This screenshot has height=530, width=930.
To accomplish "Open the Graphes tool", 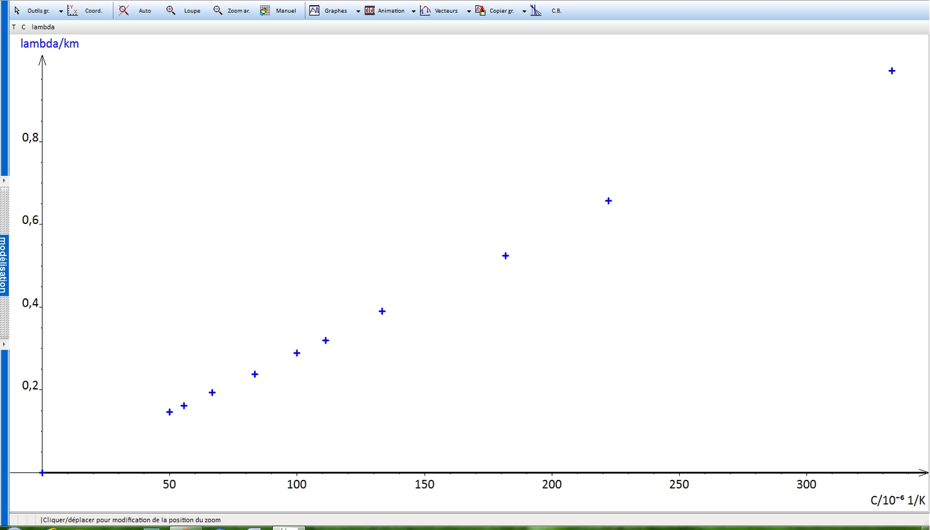I will [x=314, y=10].
